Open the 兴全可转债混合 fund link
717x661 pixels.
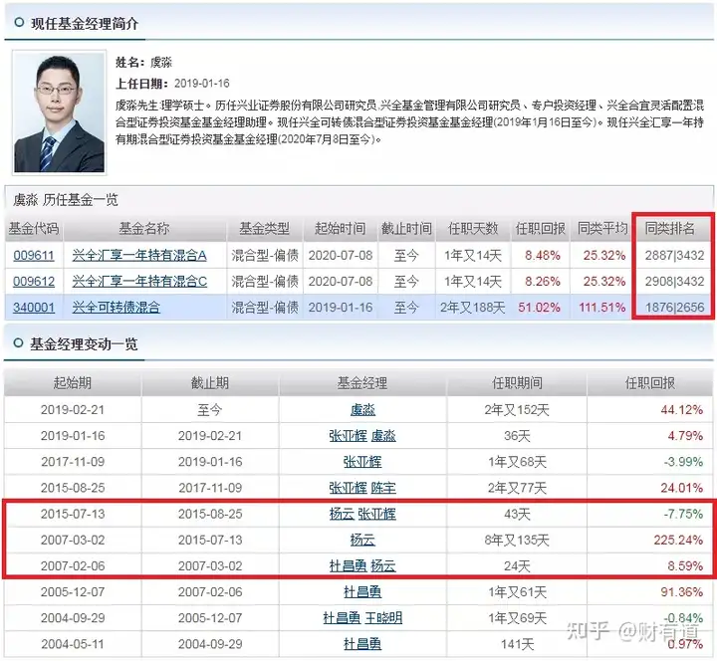coord(117,308)
